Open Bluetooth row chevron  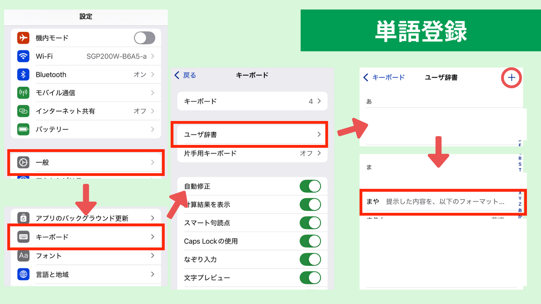click(x=153, y=74)
